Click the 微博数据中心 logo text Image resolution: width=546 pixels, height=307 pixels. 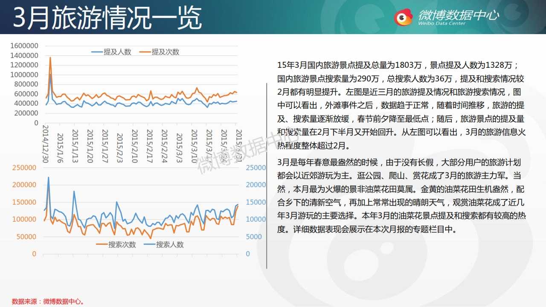point(459,14)
